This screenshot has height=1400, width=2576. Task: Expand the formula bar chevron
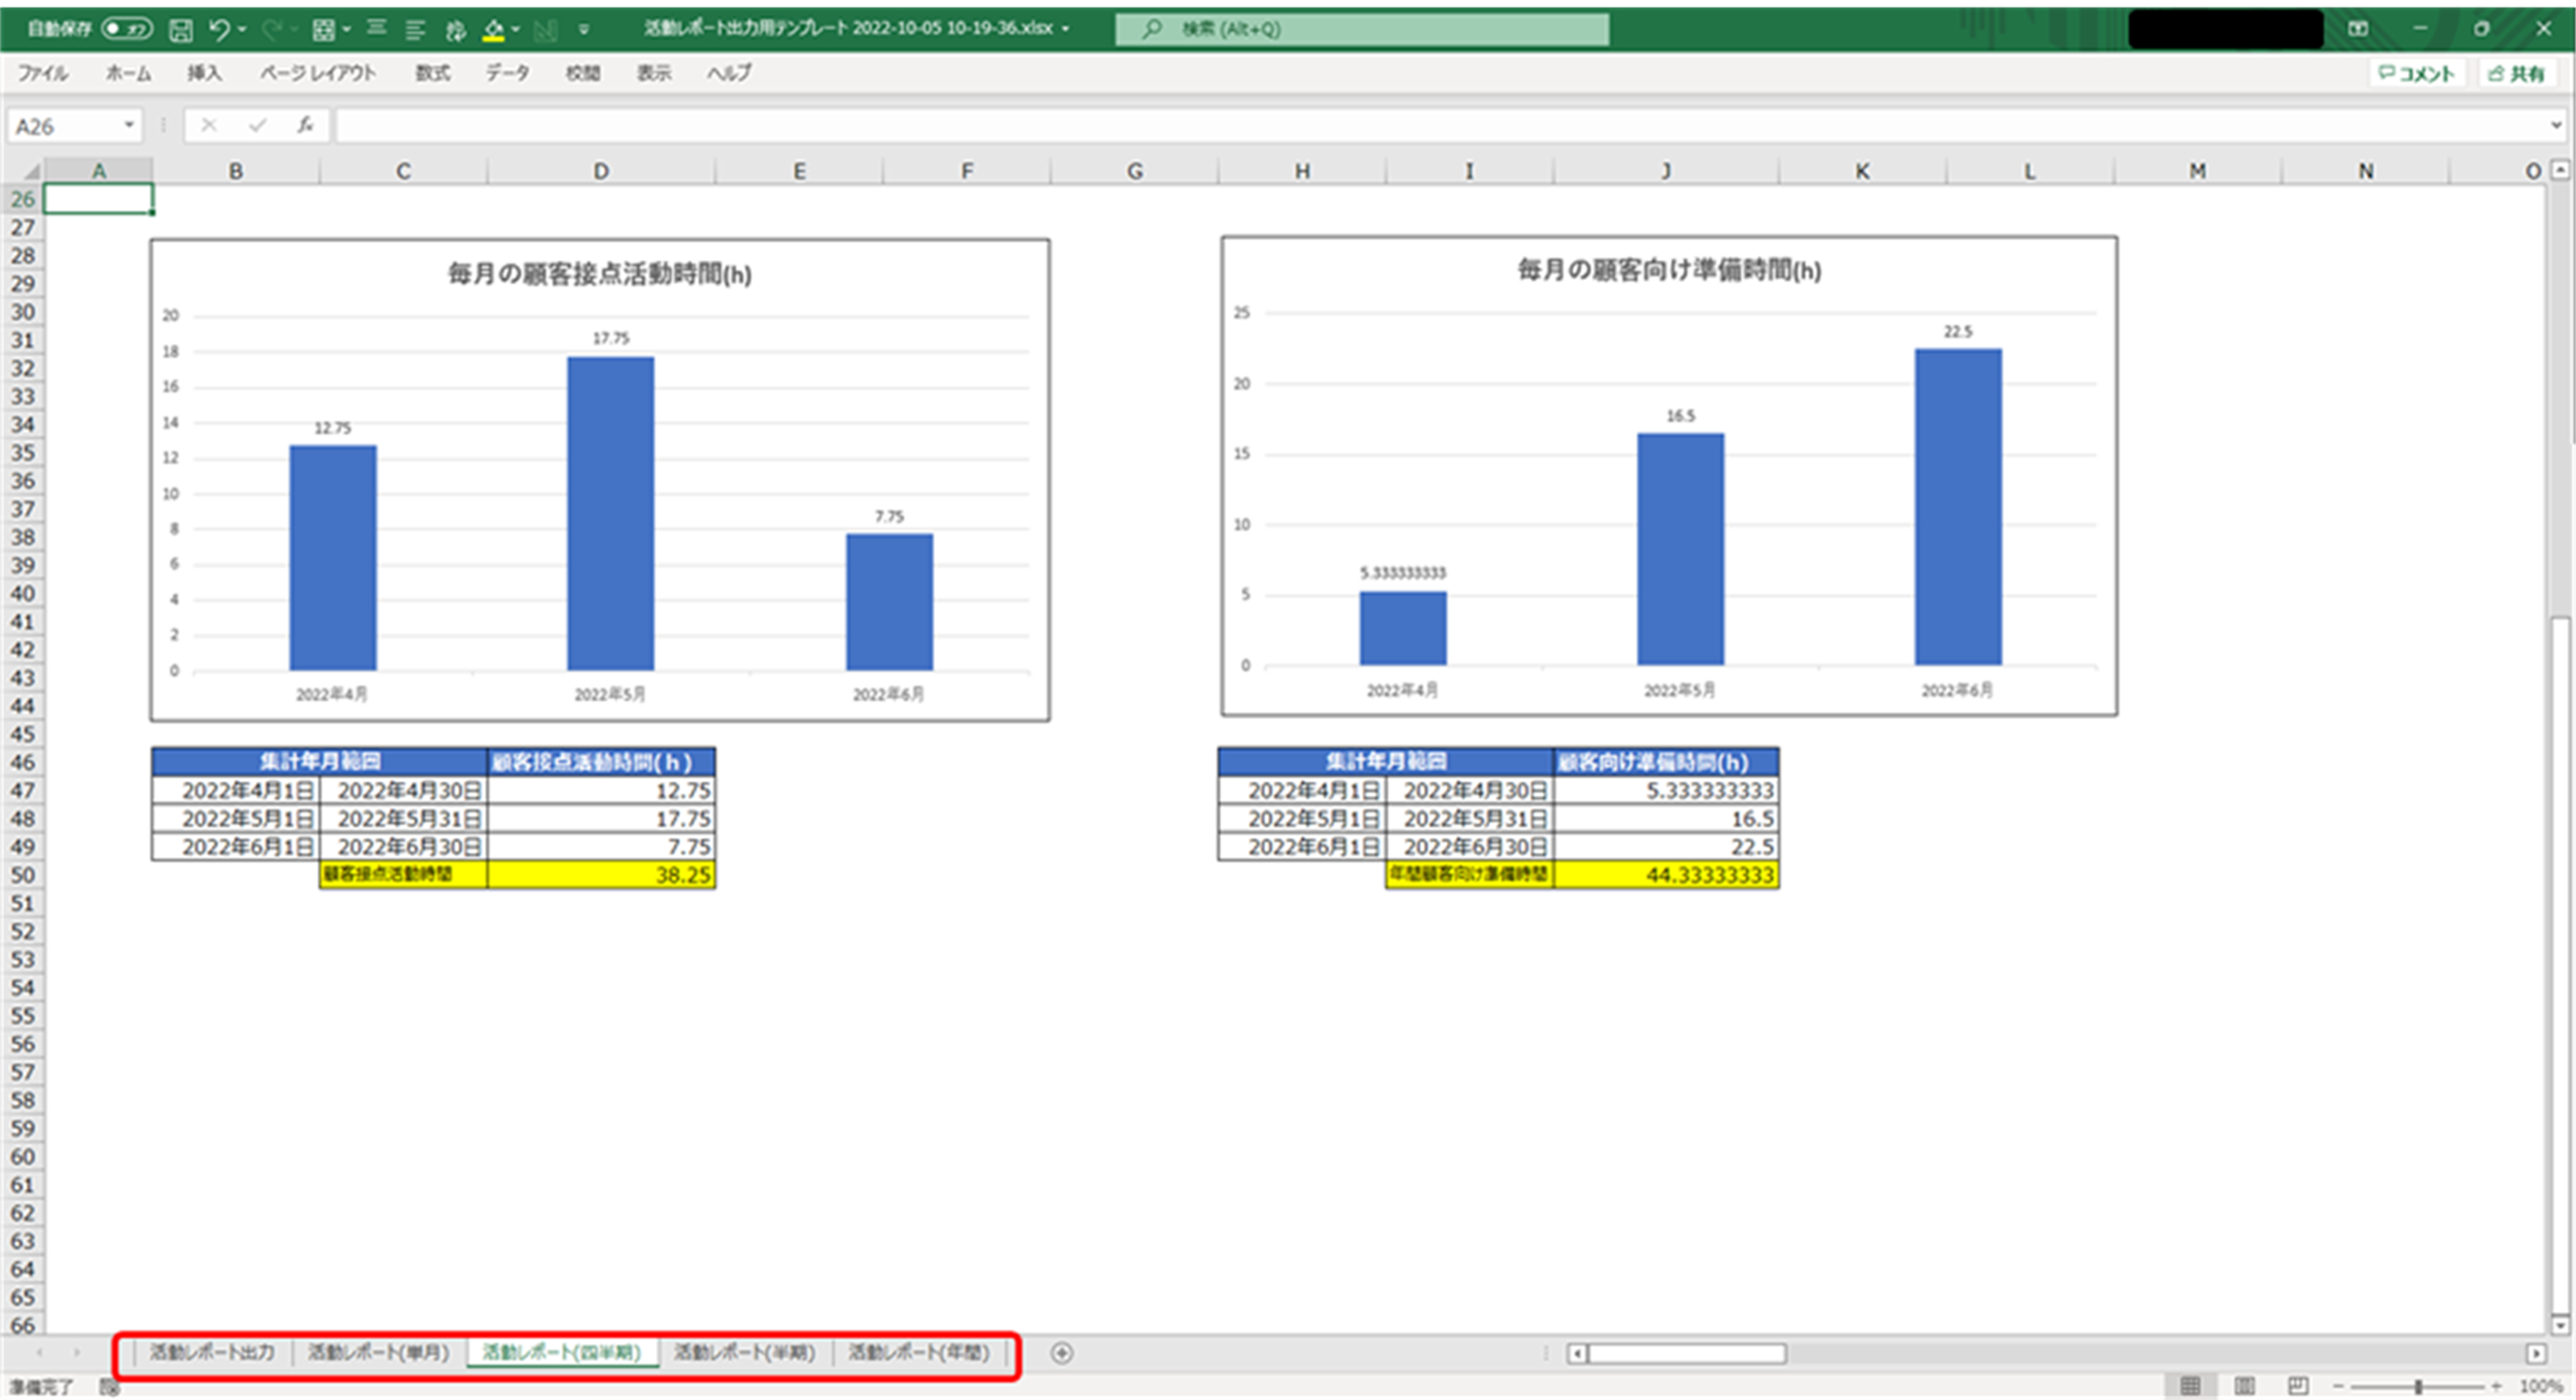pos(2556,126)
